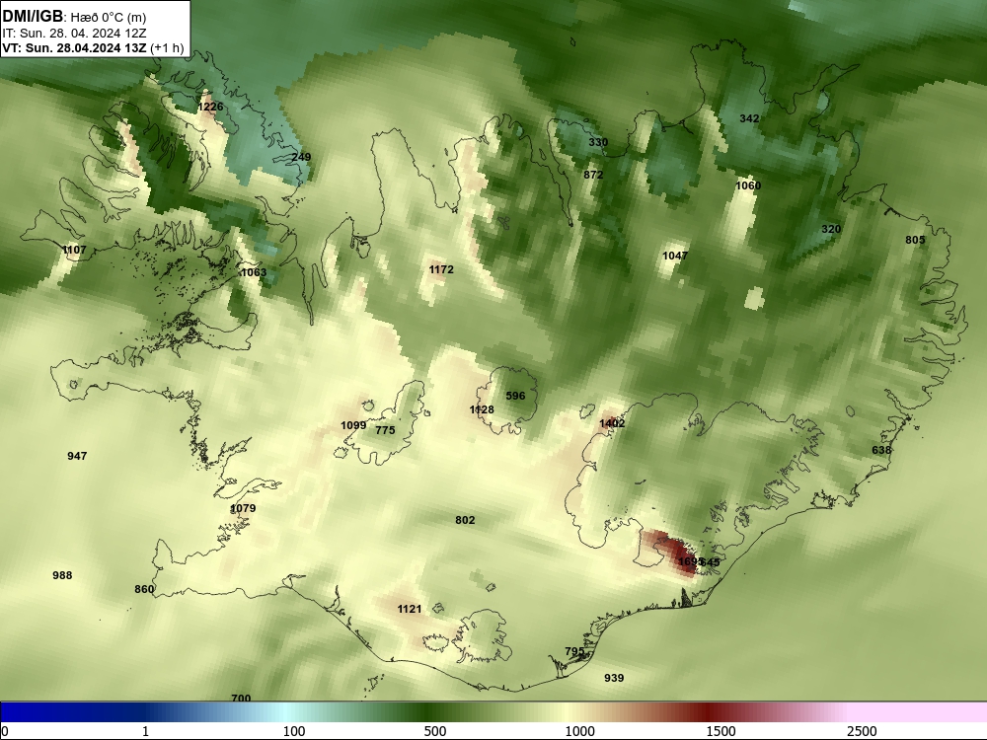Image resolution: width=987 pixels, height=740 pixels.
Task: Select the 320 value label
Action: tap(831, 229)
